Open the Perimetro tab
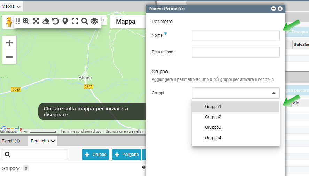309x176 pixels. click(43, 141)
